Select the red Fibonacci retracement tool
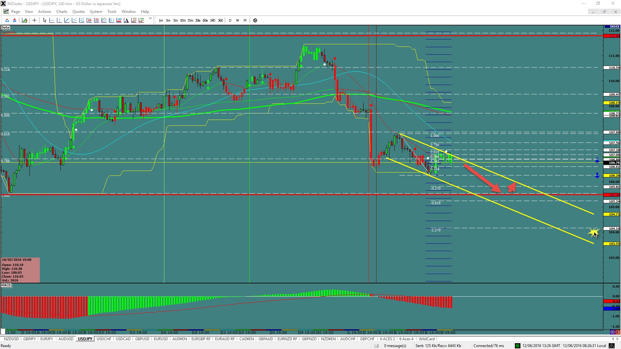The image size is (621, 349). point(89,20)
